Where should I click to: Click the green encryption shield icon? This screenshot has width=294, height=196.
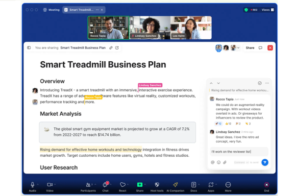tap(246, 10)
